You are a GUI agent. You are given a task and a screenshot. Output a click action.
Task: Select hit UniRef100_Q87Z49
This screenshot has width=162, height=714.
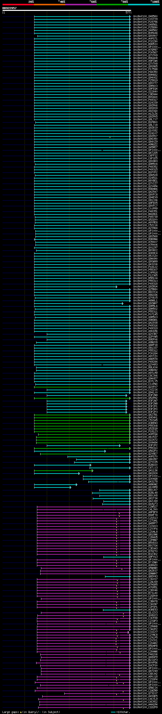click(x=145, y=671)
